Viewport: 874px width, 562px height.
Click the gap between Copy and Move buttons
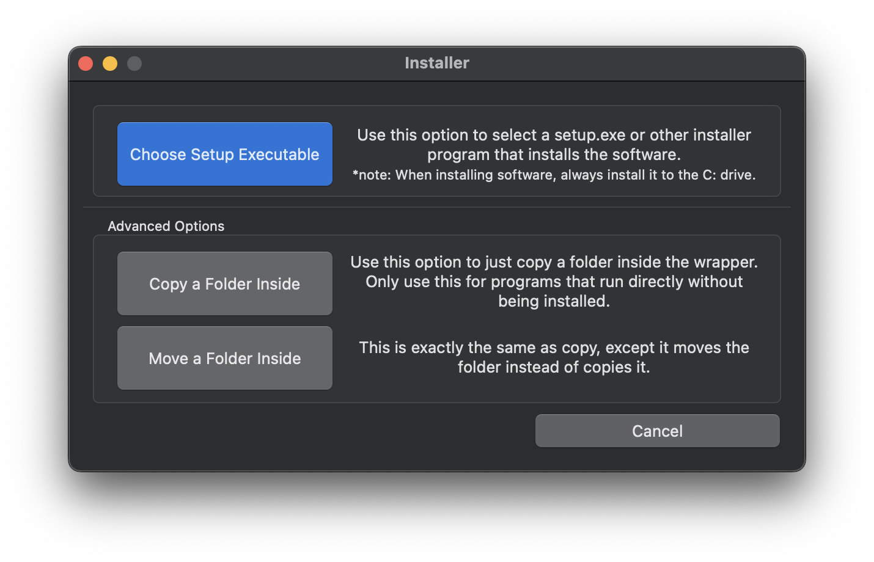coord(224,321)
